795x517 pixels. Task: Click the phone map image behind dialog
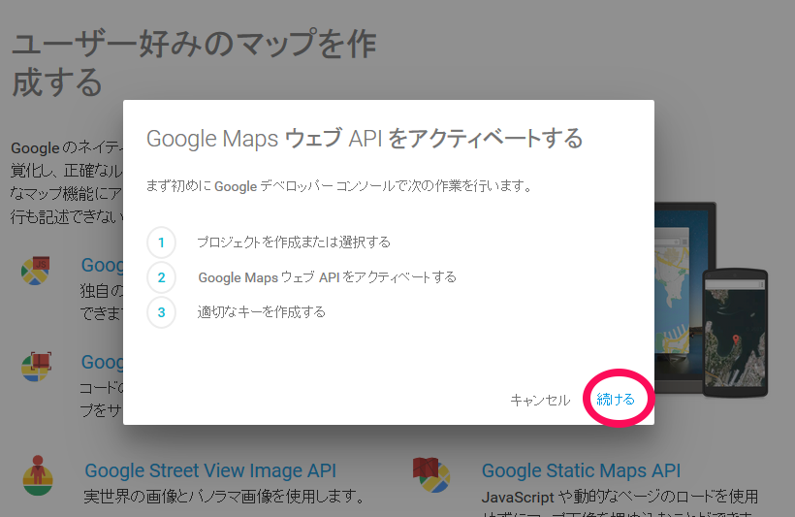click(735, 334)
